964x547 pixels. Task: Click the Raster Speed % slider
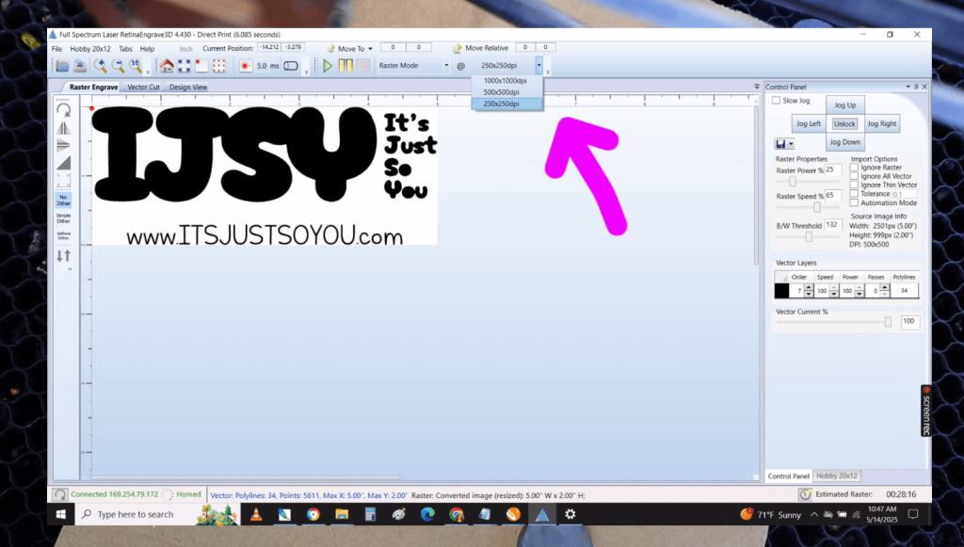click(815, 206)
